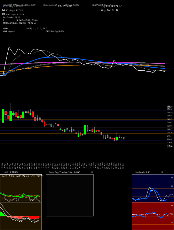Image resolution: width=174 pixels, height=230 pixels.
Task: Click the magenta 200 Day legend swatch
Action: (x=4, y=14)
